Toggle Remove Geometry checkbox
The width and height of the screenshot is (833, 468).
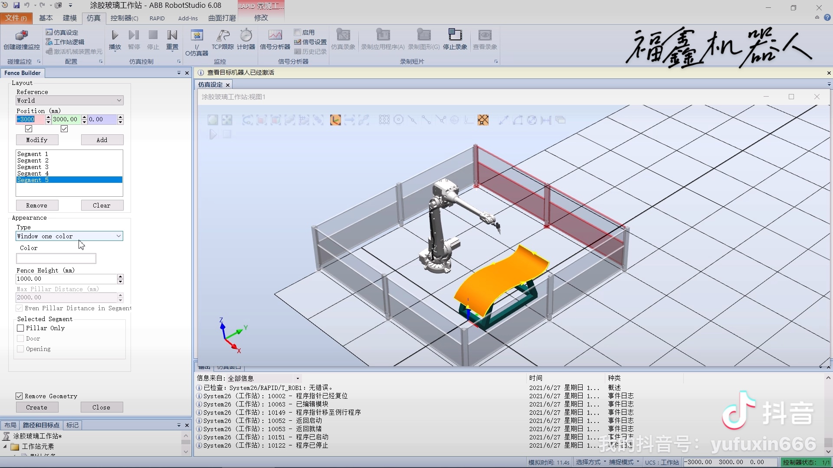pos(19,396)
